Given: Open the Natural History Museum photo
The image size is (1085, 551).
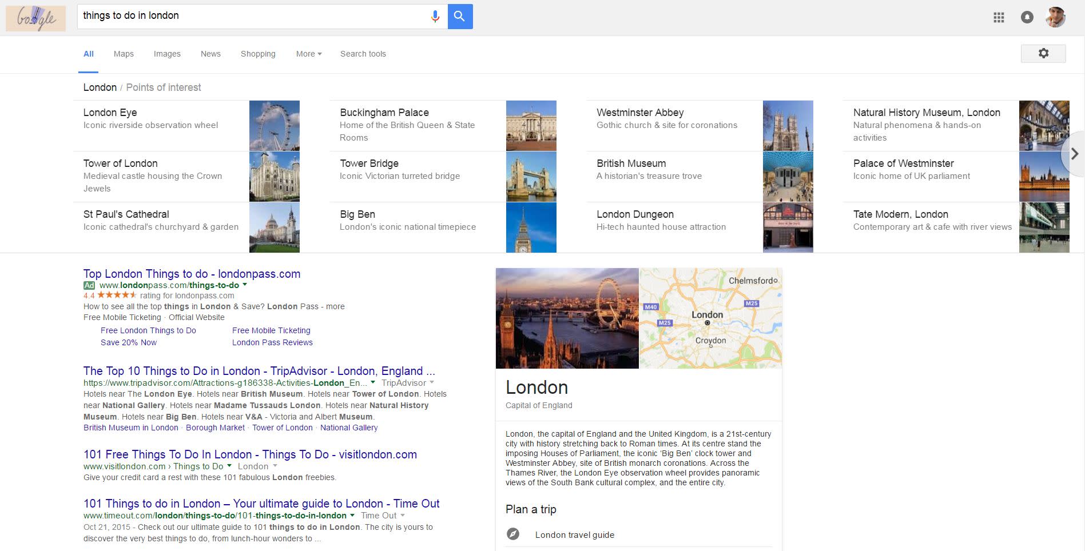Looking at the screenshot, I should (x=1044, y=126).
